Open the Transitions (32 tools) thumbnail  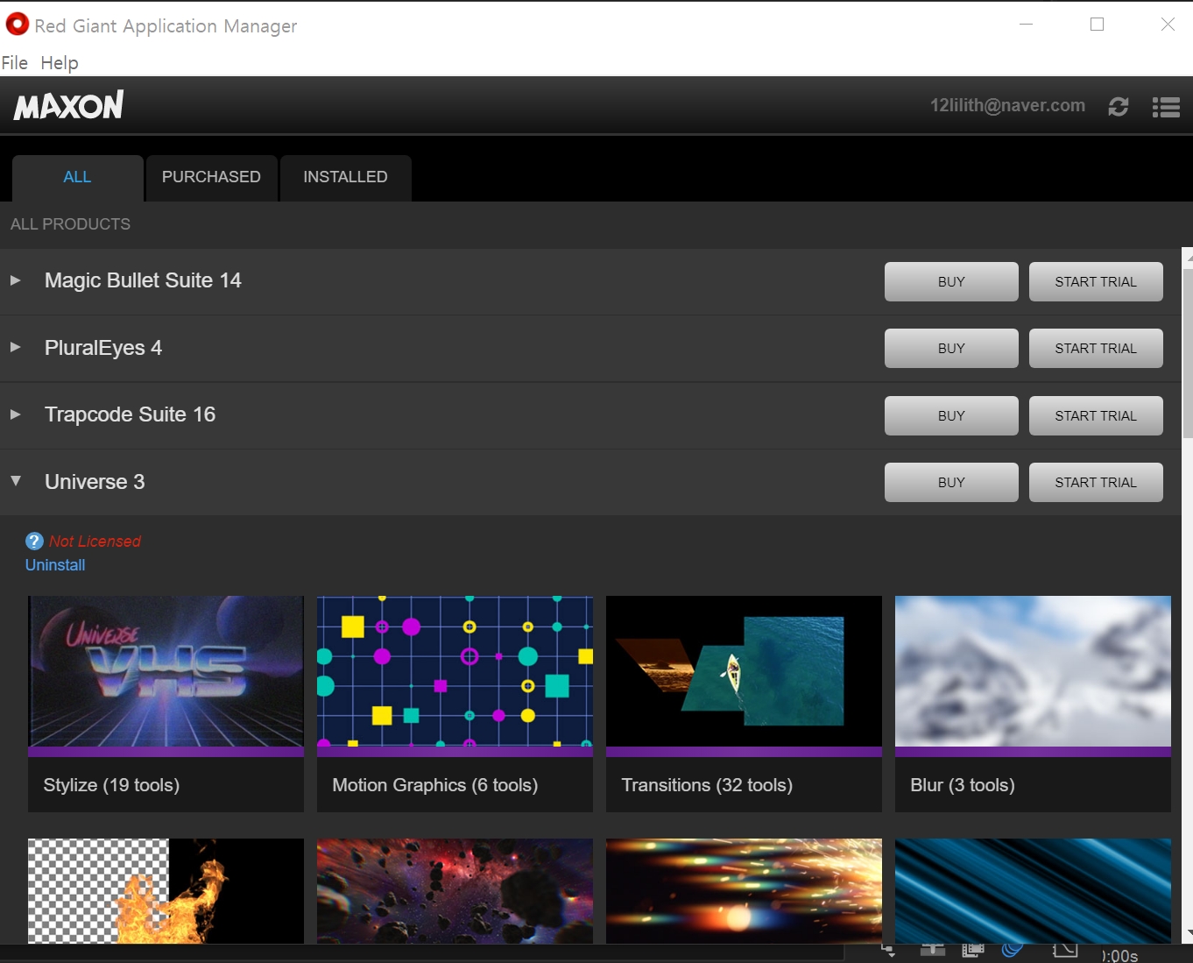pyautogui.click(x=744, y=672)
